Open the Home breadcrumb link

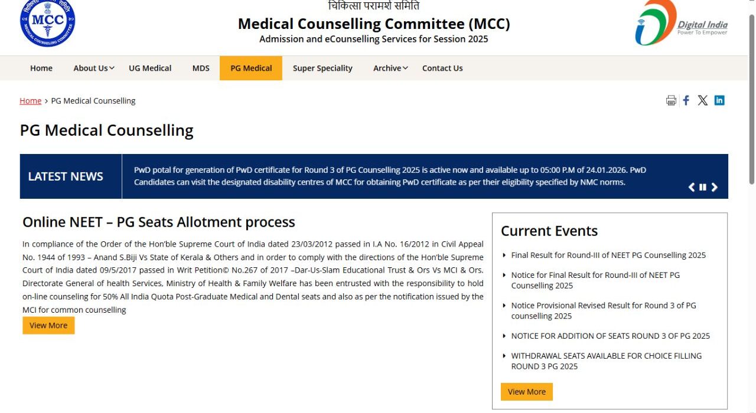30,100
